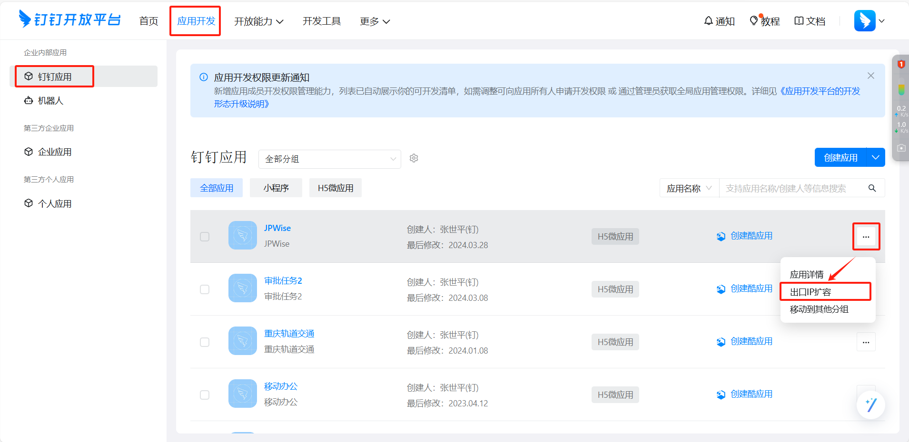Tick the checkbox for JPWise
The image size is (909, 442).
(205, 237)
